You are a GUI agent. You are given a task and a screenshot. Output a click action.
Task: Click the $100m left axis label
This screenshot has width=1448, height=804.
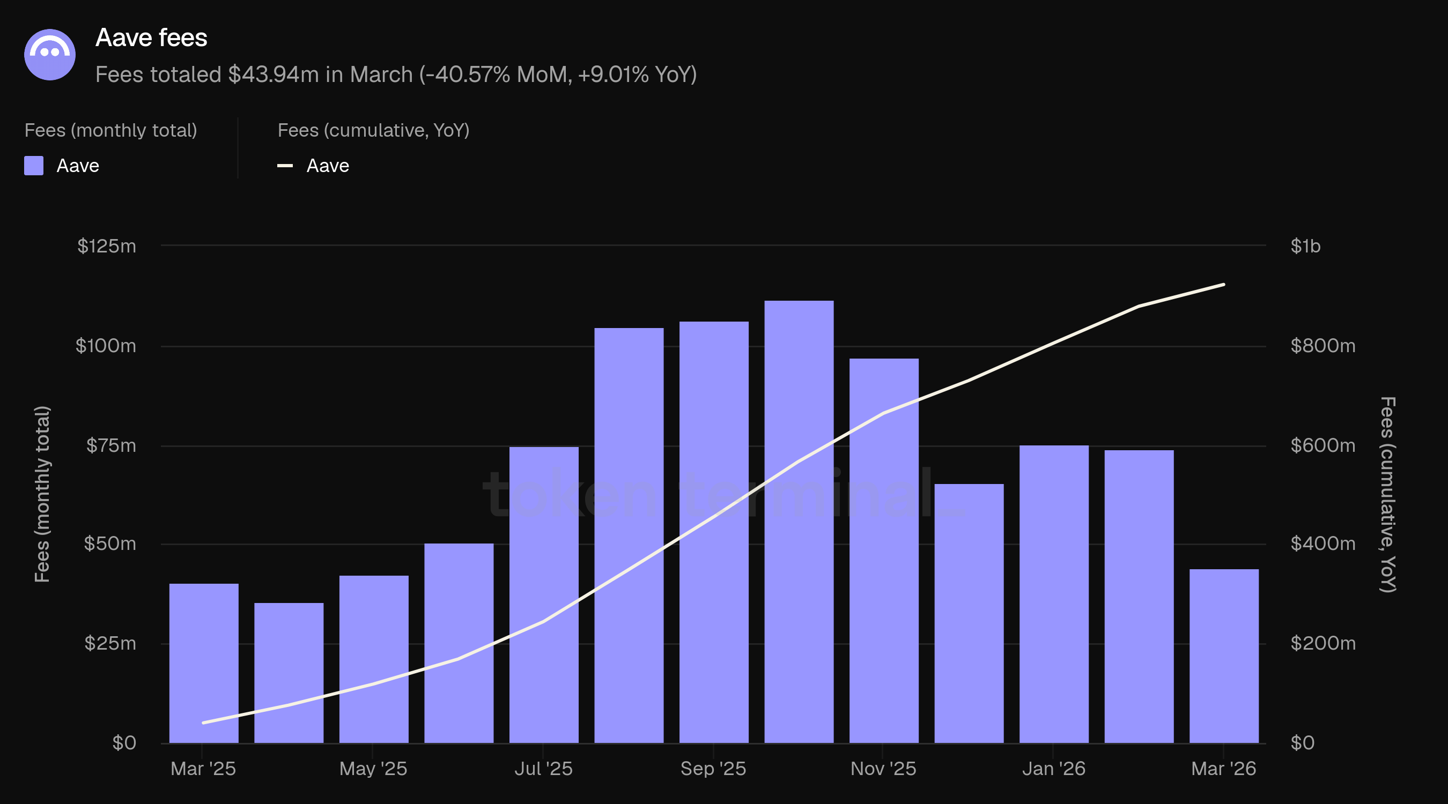click(106, 346)
